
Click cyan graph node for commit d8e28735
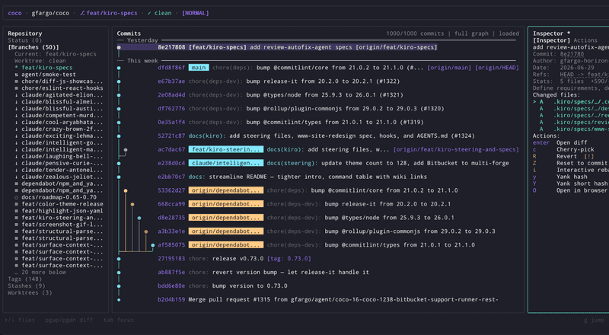139,218
